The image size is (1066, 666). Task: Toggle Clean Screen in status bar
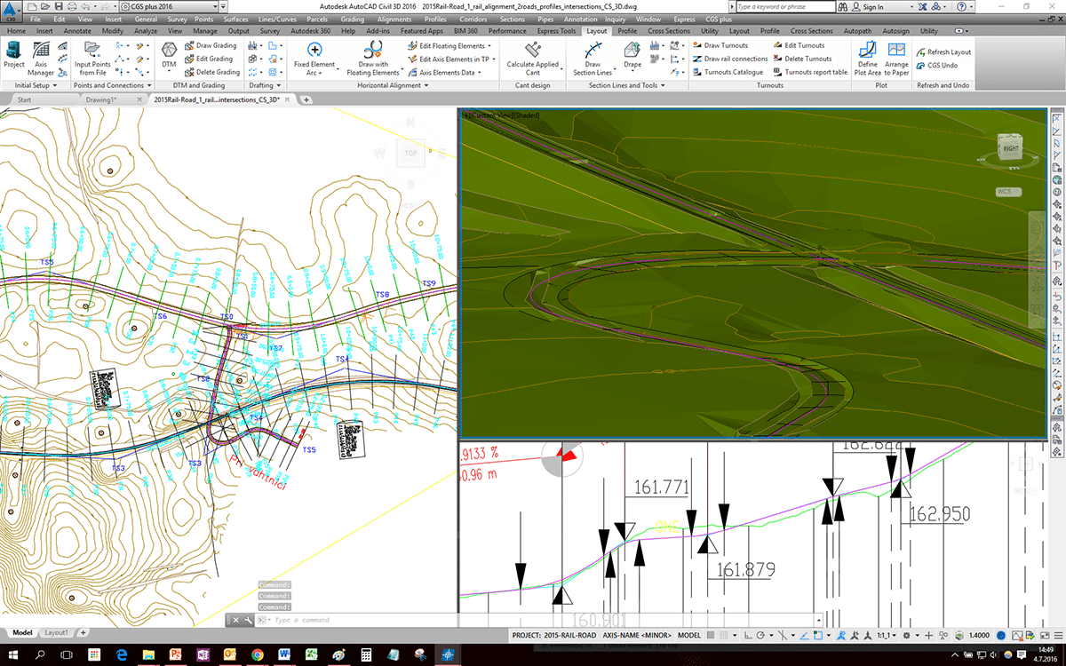coord(1046,636)
